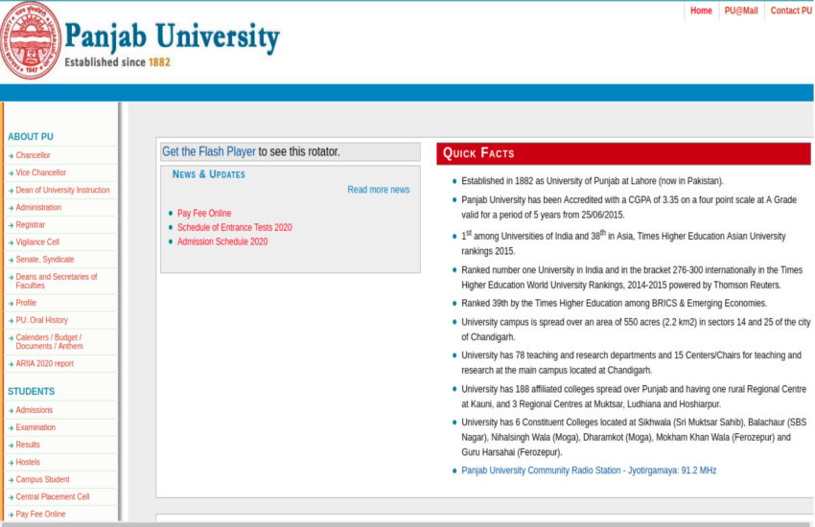Open PU@Mail from top navigation
The image size is (815, 527).
pos(740,11)
